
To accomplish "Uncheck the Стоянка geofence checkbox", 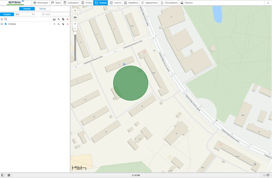I will [2, 24].
